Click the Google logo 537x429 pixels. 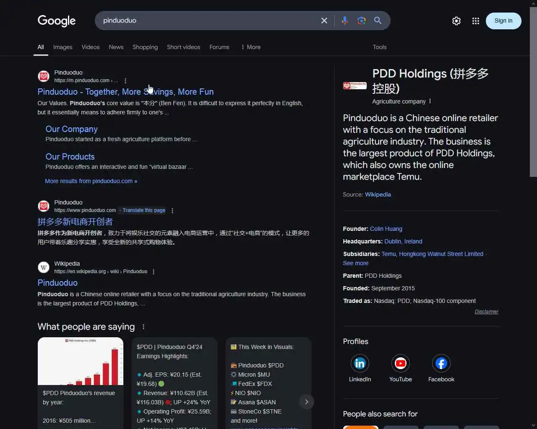57,21
